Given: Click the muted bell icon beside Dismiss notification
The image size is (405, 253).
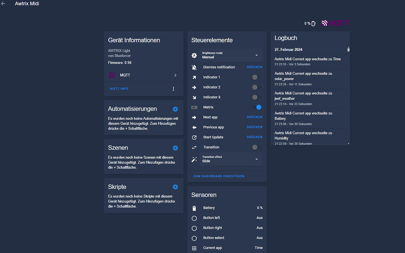Looking at the screenshot, I should (194, 67).
